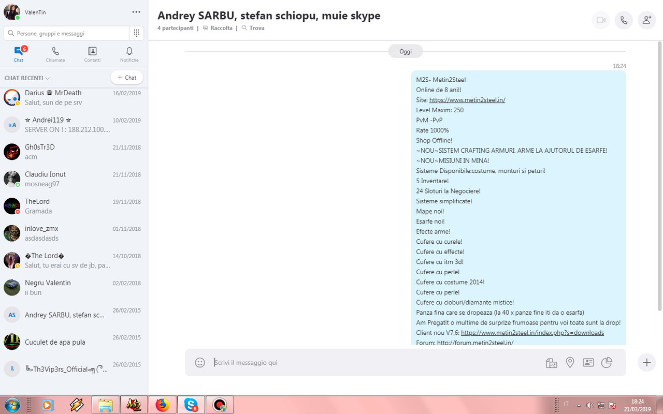Open the Raccolta gallery link
The image size is (663, 414).
[218, 28]
